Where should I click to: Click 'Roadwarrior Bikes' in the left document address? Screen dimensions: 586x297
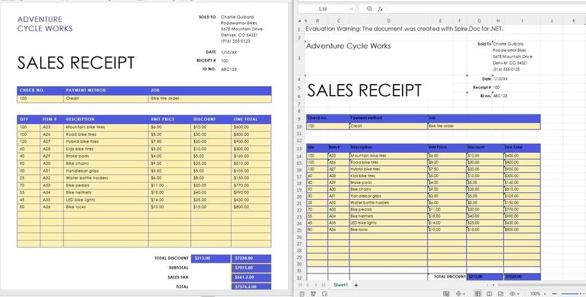click(x=239, y=23)
